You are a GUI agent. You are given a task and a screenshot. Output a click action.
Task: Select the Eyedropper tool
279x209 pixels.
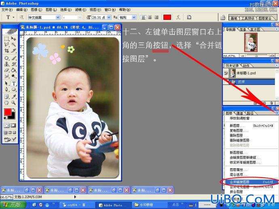pyautogui.click(x=13, y=97)
